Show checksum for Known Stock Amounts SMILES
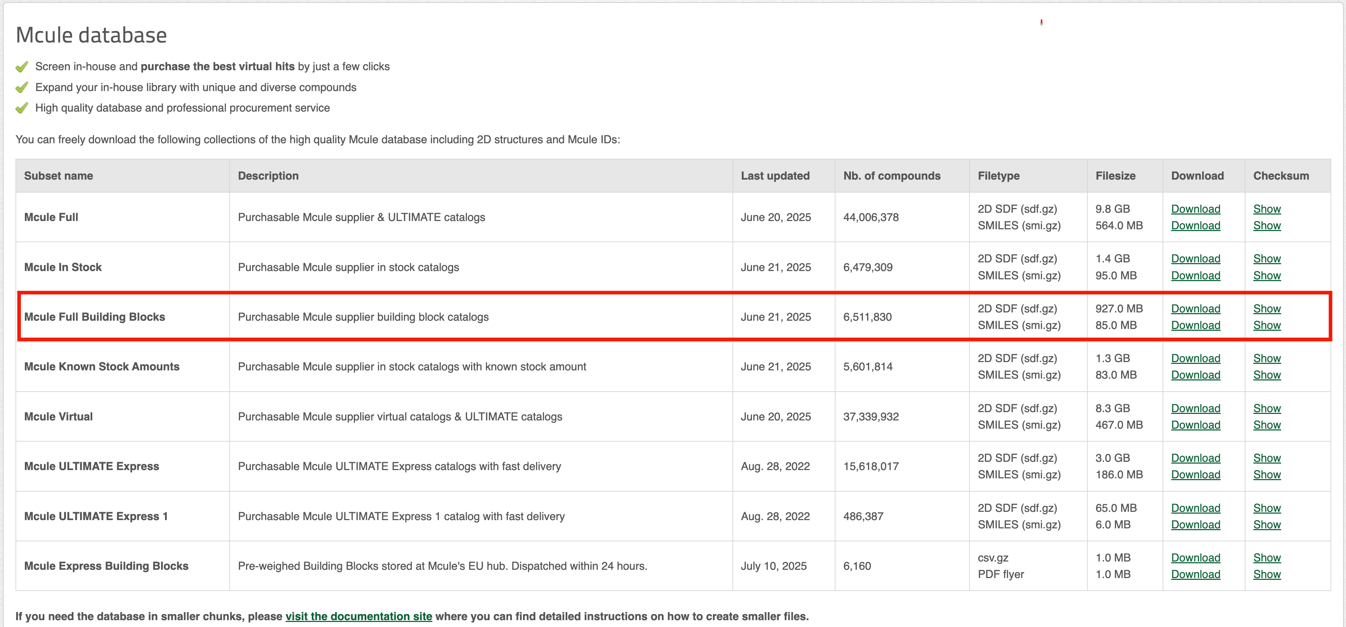This screenshot has height=627, width=1346. click(1267, 375)
